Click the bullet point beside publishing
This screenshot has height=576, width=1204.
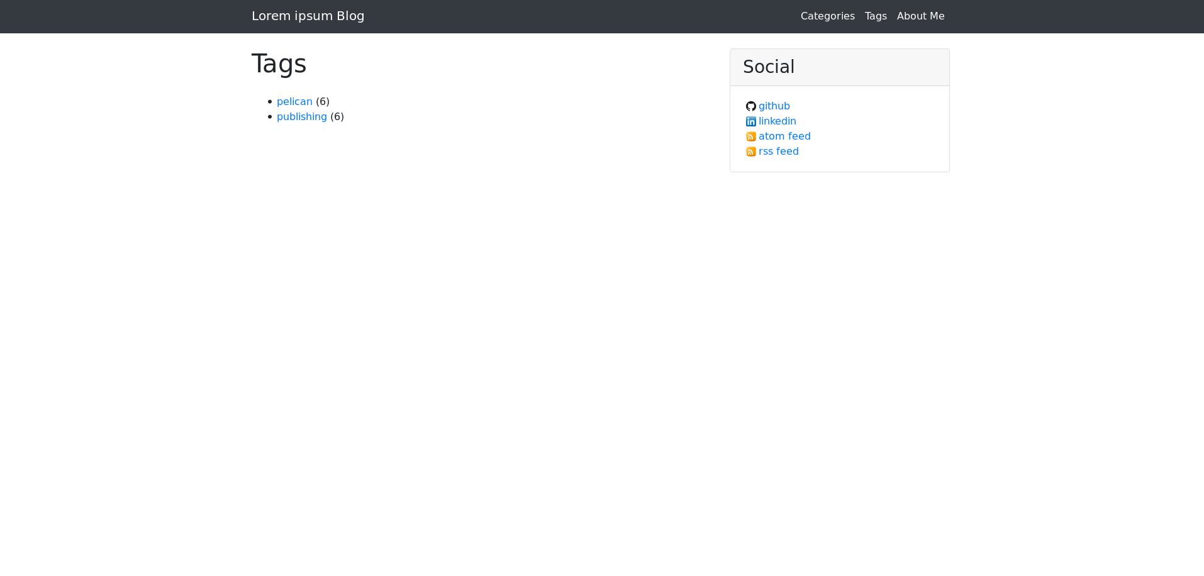point(270,117)
